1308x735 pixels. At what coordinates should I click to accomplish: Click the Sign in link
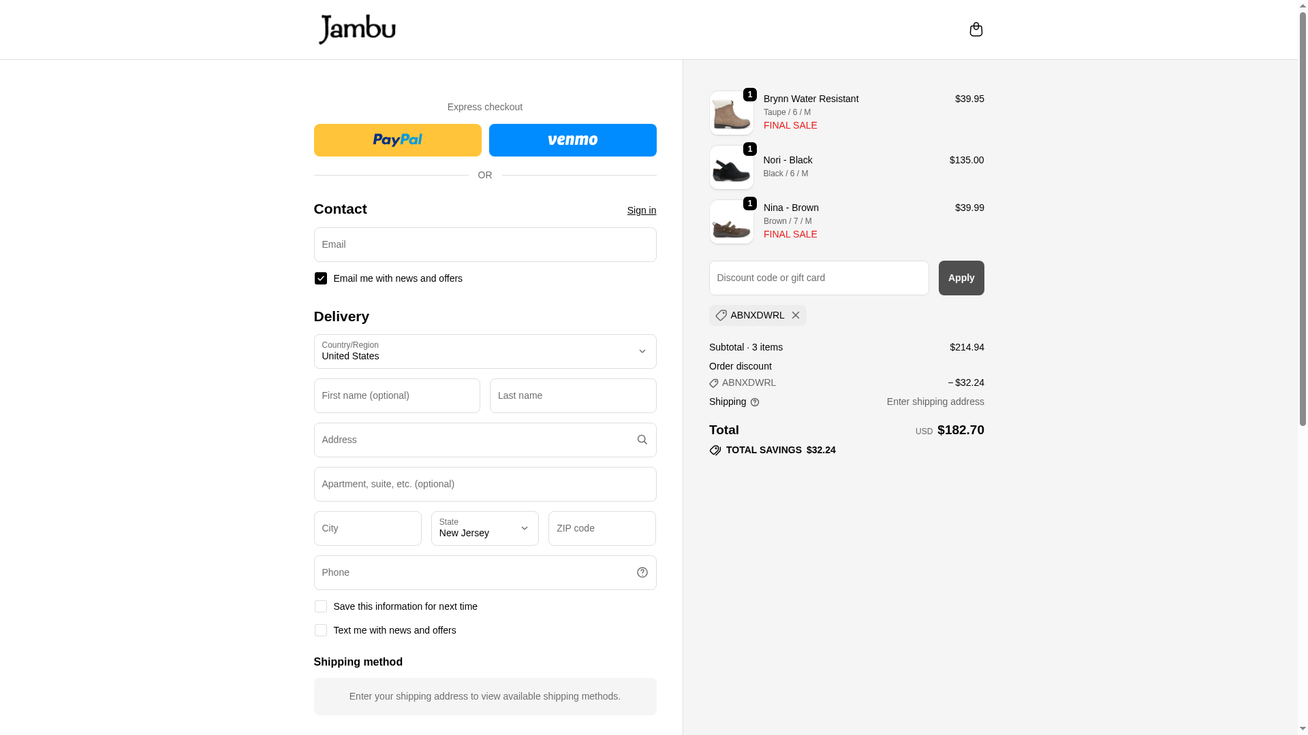pos(641,210)
